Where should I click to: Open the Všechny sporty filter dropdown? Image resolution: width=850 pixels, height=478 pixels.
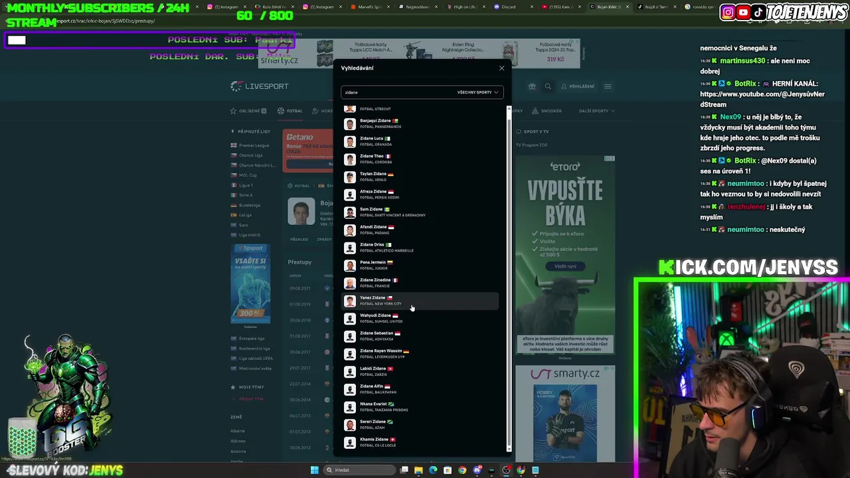(477, 92)
